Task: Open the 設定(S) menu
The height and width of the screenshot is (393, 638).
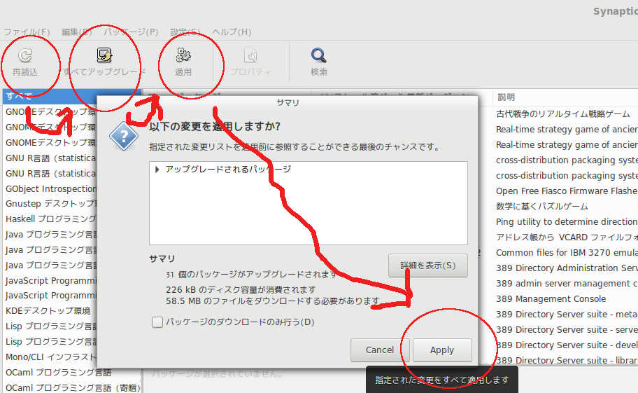Action: (x=185, y=32)
